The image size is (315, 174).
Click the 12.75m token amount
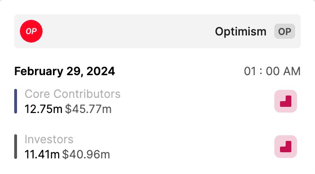(44, 109)
